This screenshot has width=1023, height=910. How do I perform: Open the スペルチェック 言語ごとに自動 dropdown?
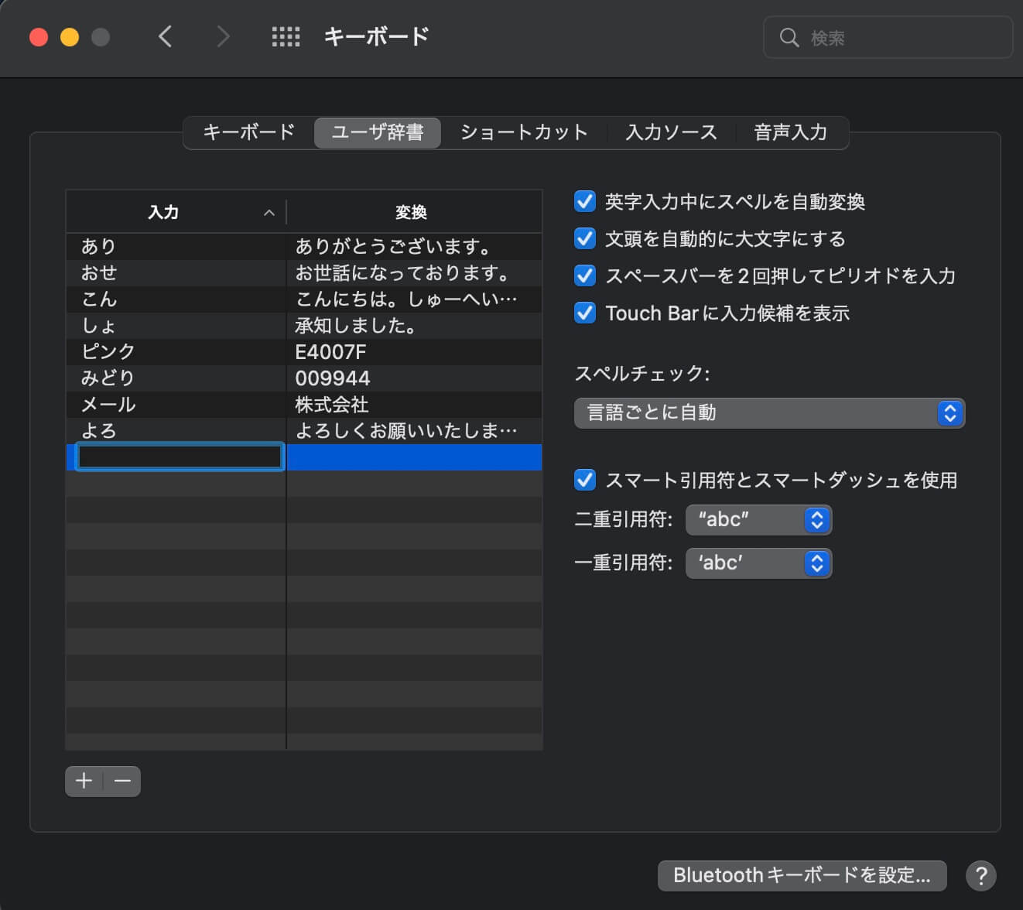click(x=769, y=413)
